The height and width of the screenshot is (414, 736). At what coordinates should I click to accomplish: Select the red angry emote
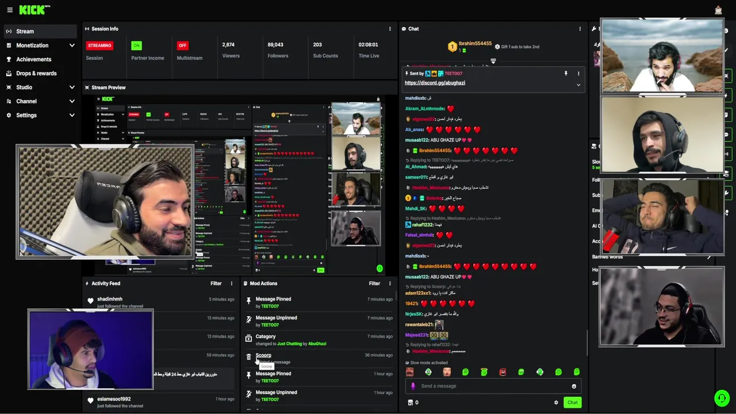point(503,373)
